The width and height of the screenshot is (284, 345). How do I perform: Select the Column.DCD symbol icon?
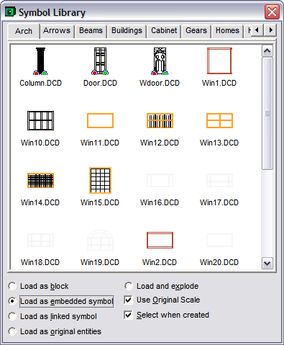coord(40,61)
